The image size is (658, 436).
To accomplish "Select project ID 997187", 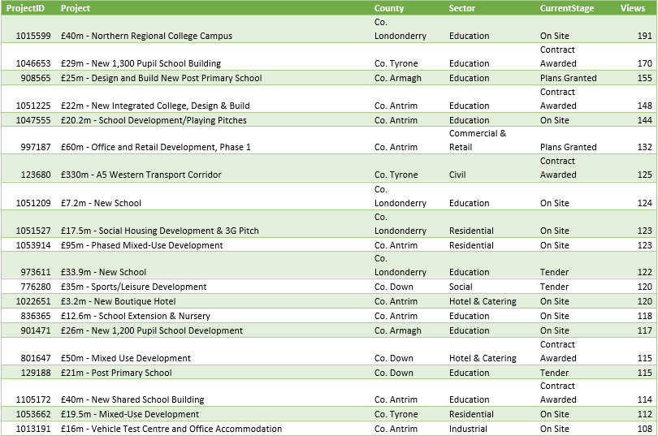I will pyautogui.click(x=36, y=148).
